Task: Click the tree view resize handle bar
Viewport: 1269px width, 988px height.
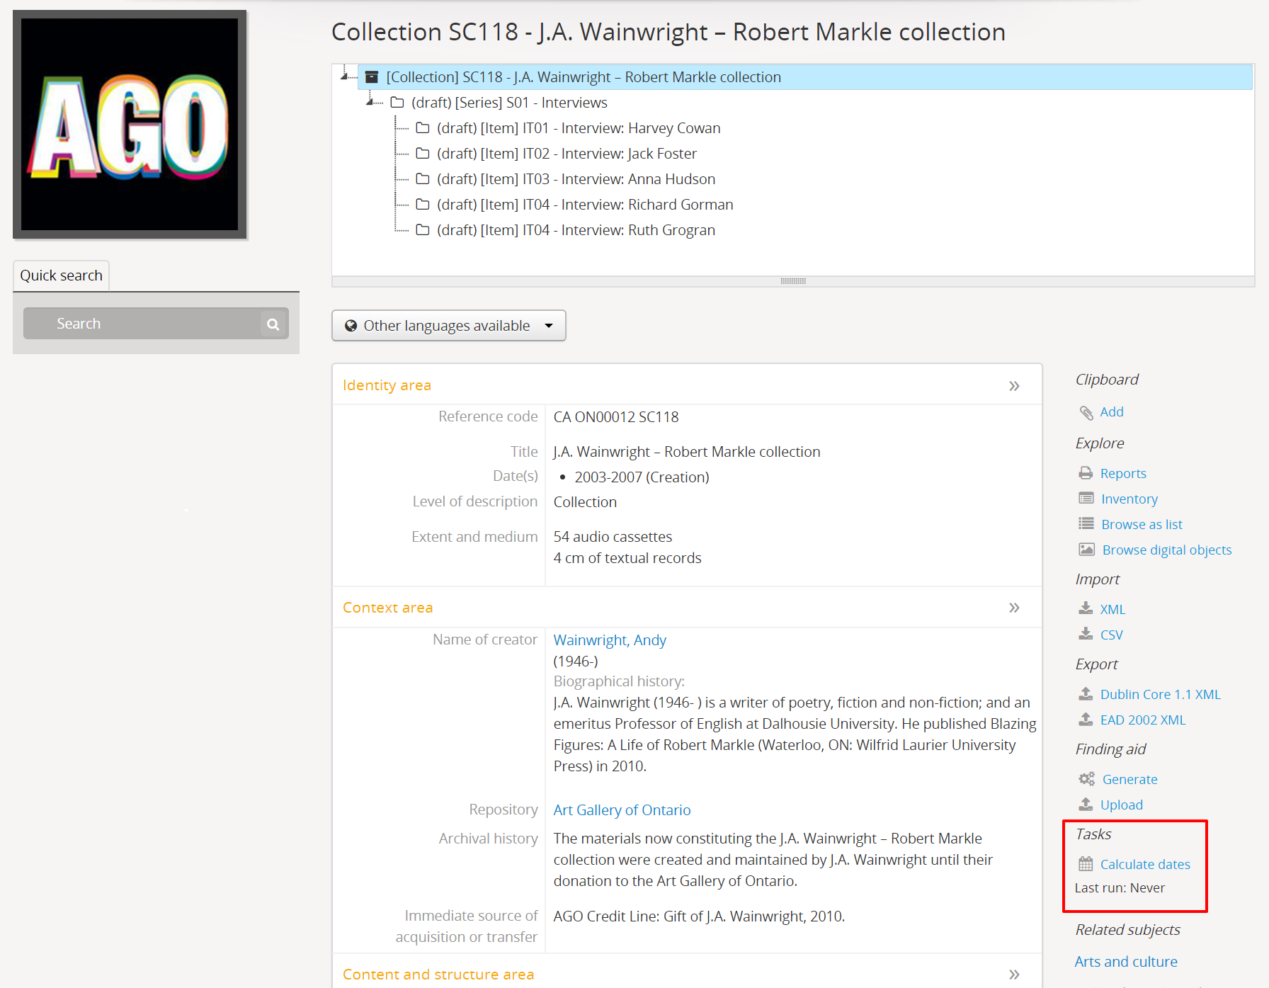Action: pyautogui.click(x=792, y=281)
